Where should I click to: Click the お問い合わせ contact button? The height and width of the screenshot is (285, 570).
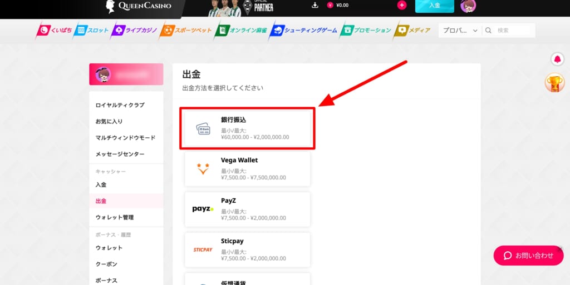(529, 256)
